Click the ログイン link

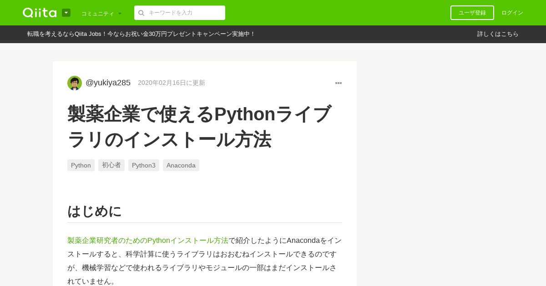[512, 13]
